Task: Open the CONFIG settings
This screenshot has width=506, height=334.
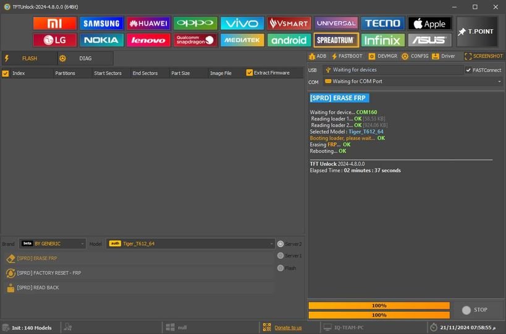Action: [415, 56]
